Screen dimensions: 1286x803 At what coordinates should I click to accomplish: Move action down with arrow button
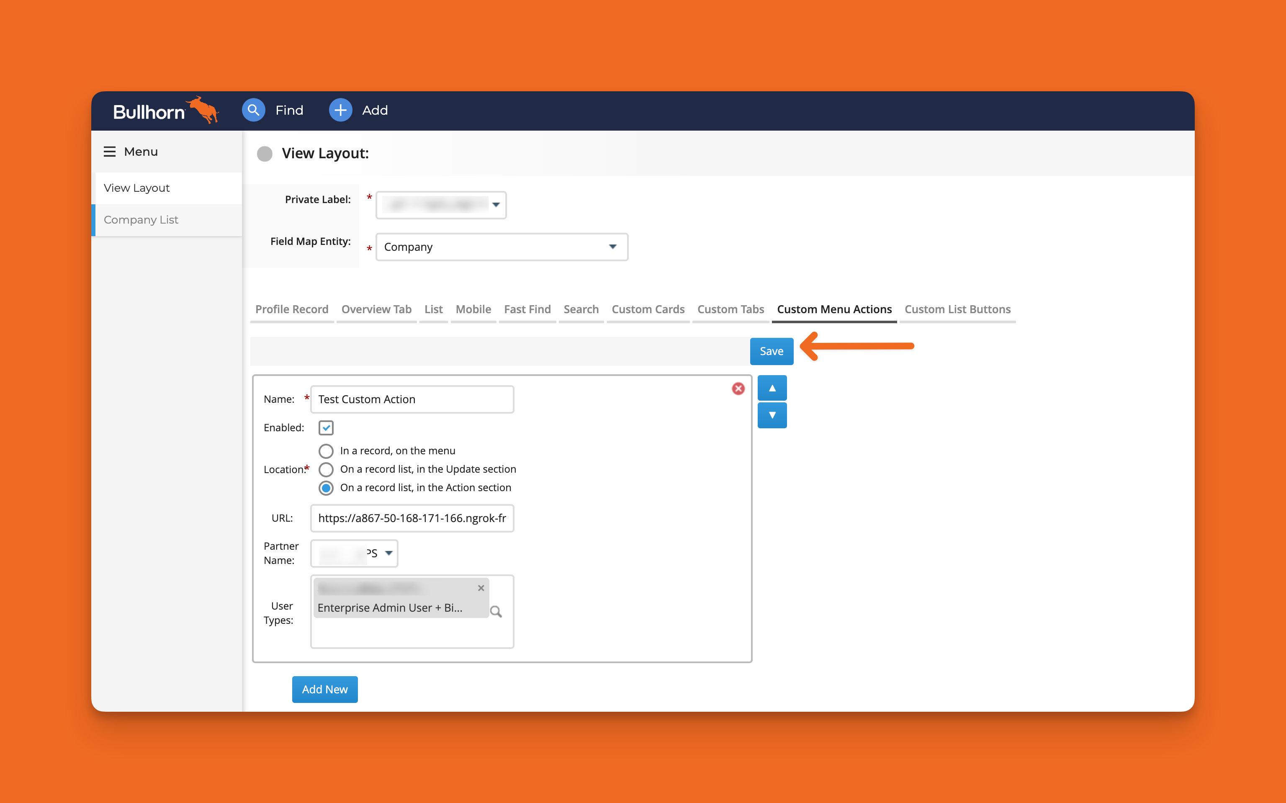[772, 415]
